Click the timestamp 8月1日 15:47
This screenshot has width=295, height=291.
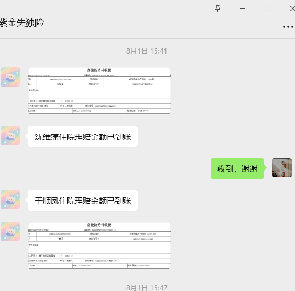click(x=147, y=288)
